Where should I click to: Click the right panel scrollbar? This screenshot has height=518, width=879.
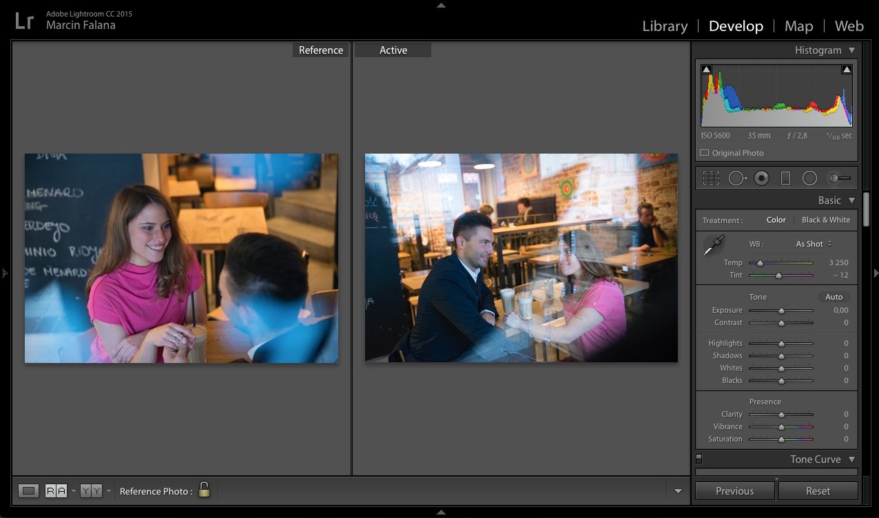[865, 209]
